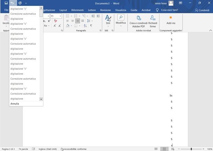This screenshot has width=213, height=151.
Task: Open the Visualizza tab
Action: pos(120,10)
